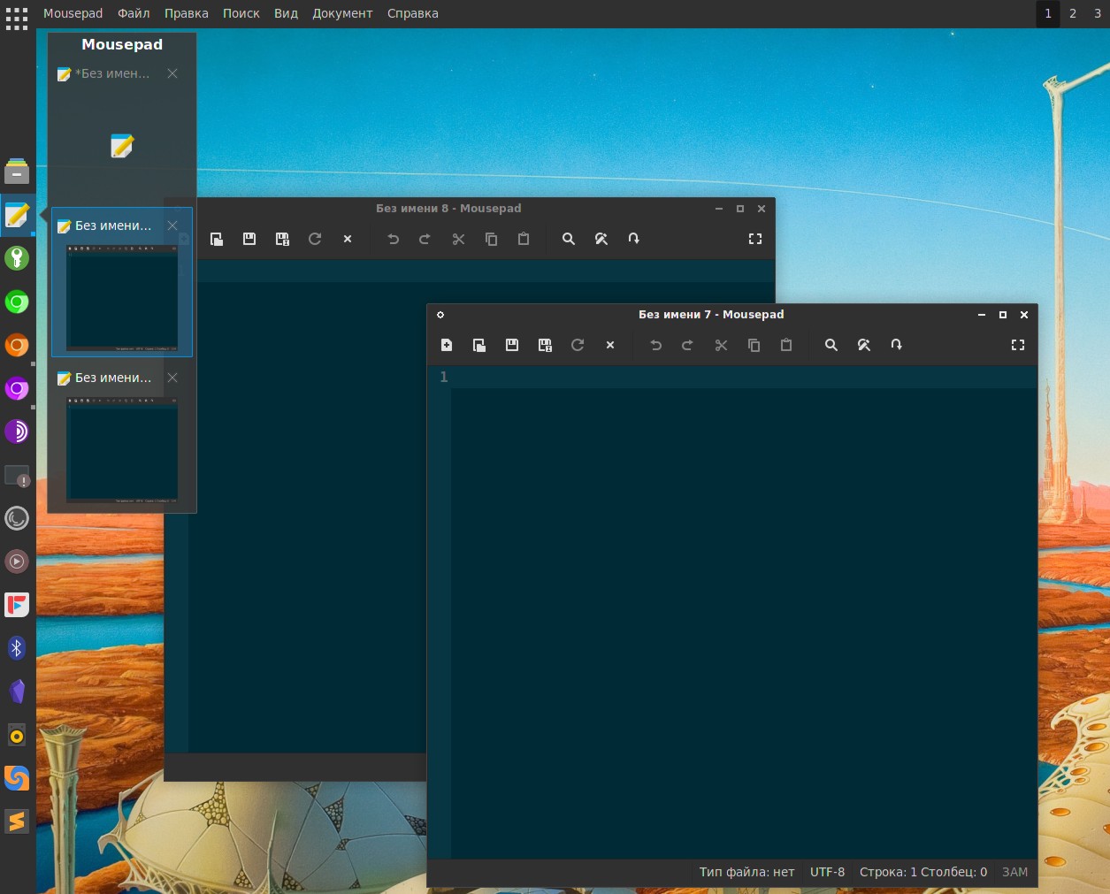Open Find in window 8 toolbar

(569, 239)
